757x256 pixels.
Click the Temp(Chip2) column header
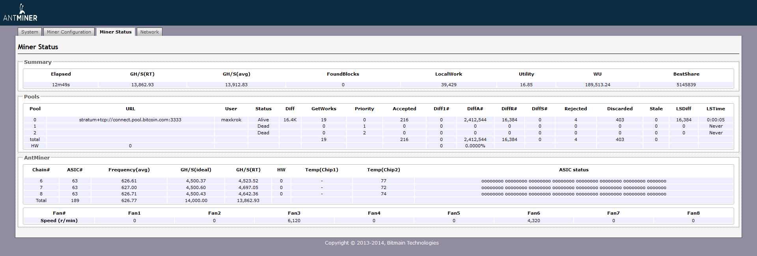click(384, 170)
